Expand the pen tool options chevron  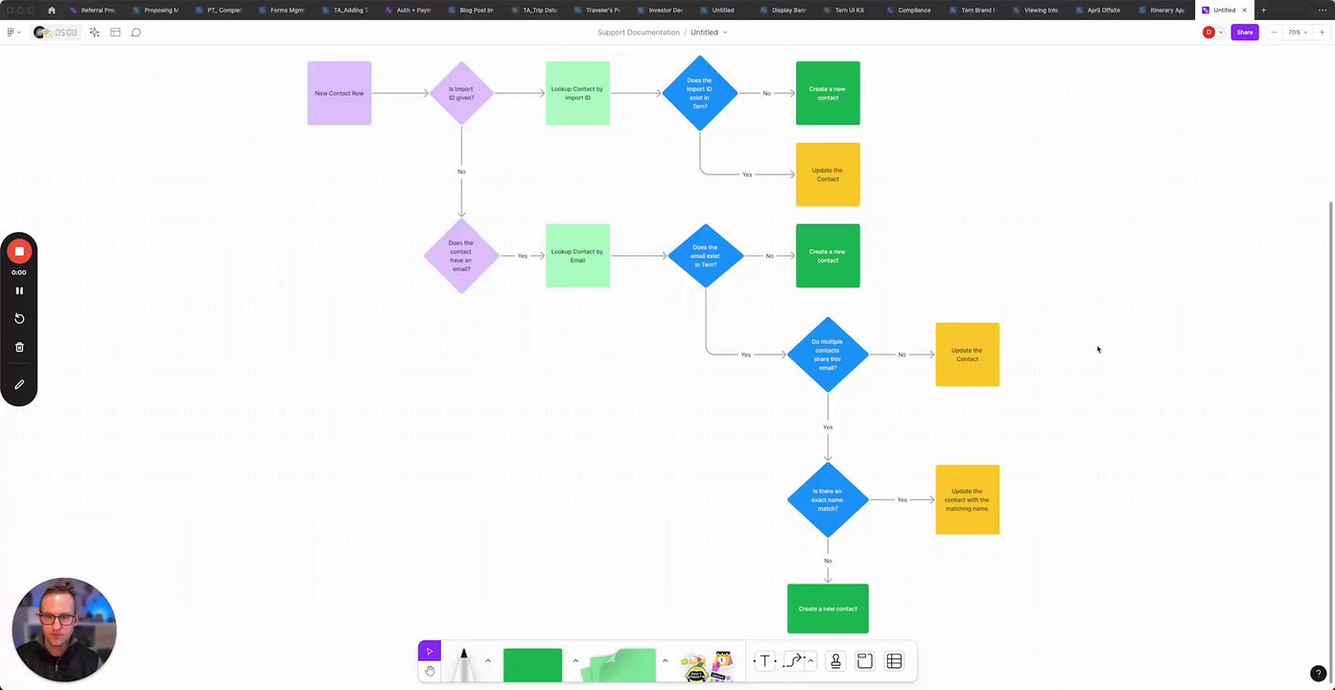pos(487,660)
